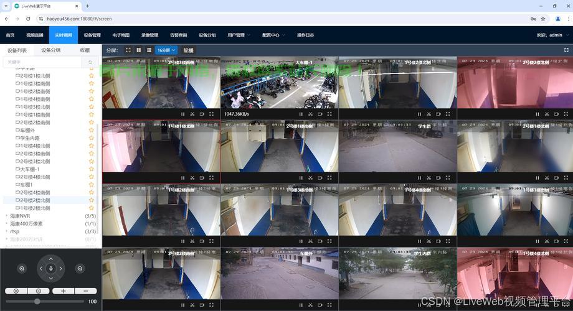
Task: Click the circled minus focus button
Action: point(39,291)
